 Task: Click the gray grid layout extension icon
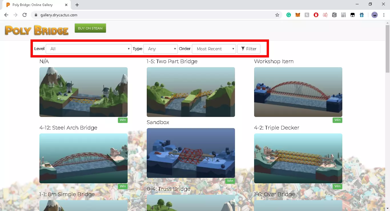pyautogui.click(x=343, y=15)
